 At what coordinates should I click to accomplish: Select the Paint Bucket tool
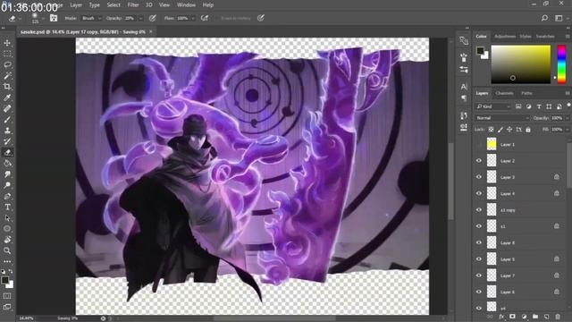[x=7, y=163]
